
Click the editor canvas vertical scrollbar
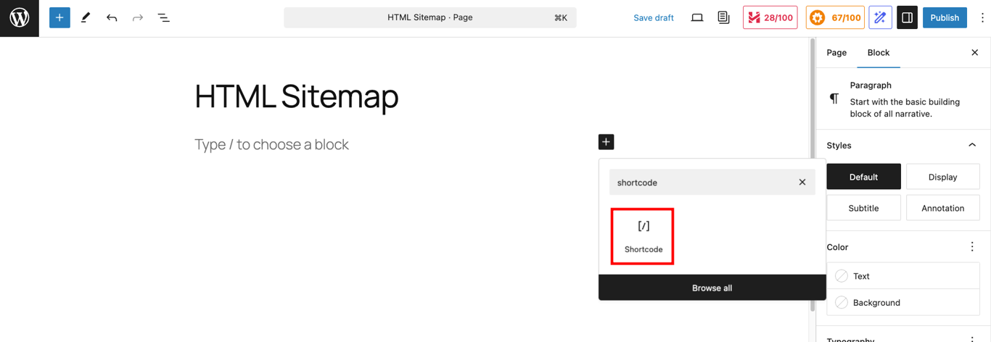click(812, 174)
